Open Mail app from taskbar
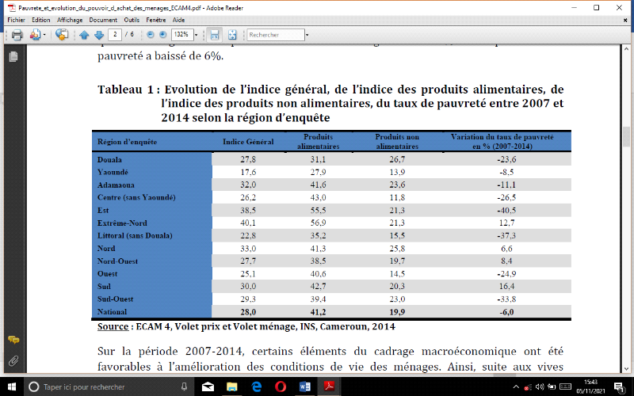This screenshot has height=396, width=634. 208,386
